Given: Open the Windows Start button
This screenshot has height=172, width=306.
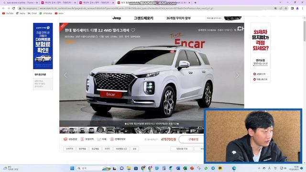Looking at the screenshot, I should 72,168.
